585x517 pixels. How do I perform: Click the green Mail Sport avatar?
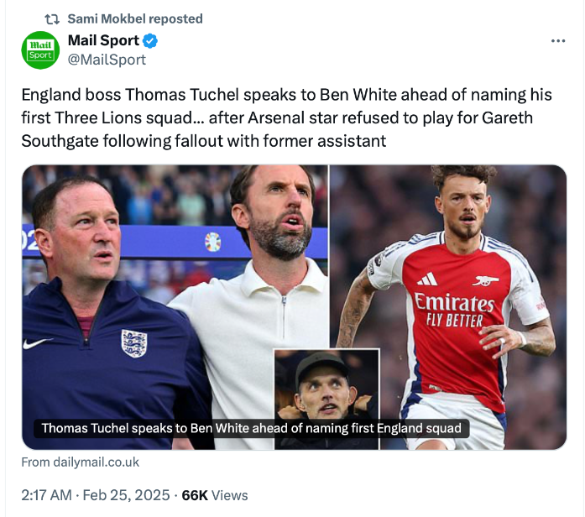tap(40, 50)
